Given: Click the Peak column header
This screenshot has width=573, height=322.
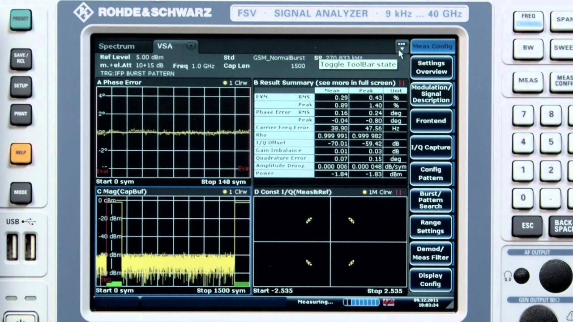Looking at the screenshot, I should [x=367, y=90].
